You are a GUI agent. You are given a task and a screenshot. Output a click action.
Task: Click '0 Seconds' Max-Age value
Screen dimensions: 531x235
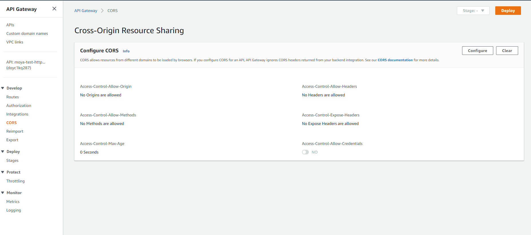point(89,152)
